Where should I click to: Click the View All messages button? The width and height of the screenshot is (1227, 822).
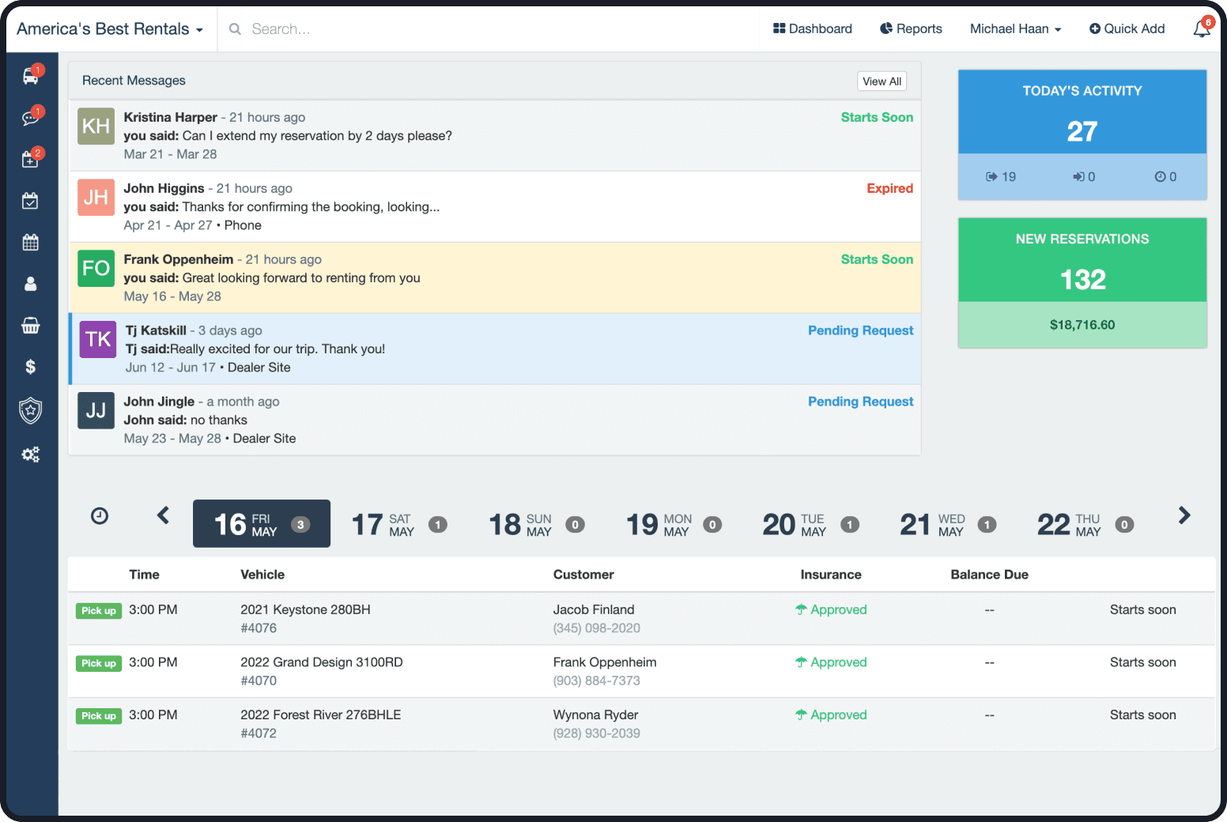pos(881,81)
